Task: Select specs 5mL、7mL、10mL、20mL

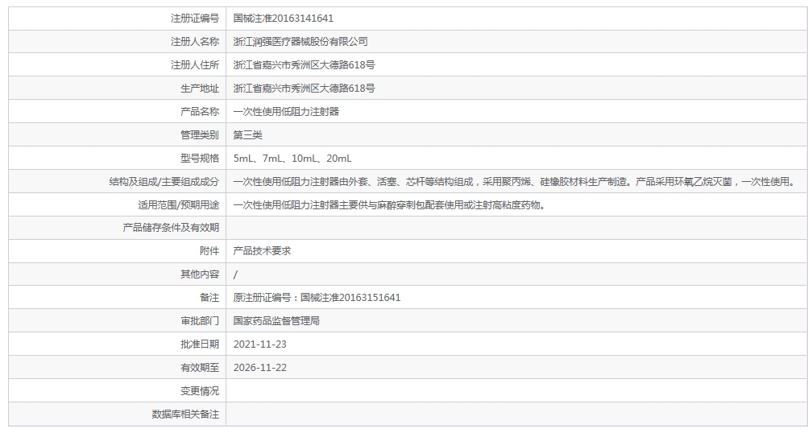Action: point(292,159)
